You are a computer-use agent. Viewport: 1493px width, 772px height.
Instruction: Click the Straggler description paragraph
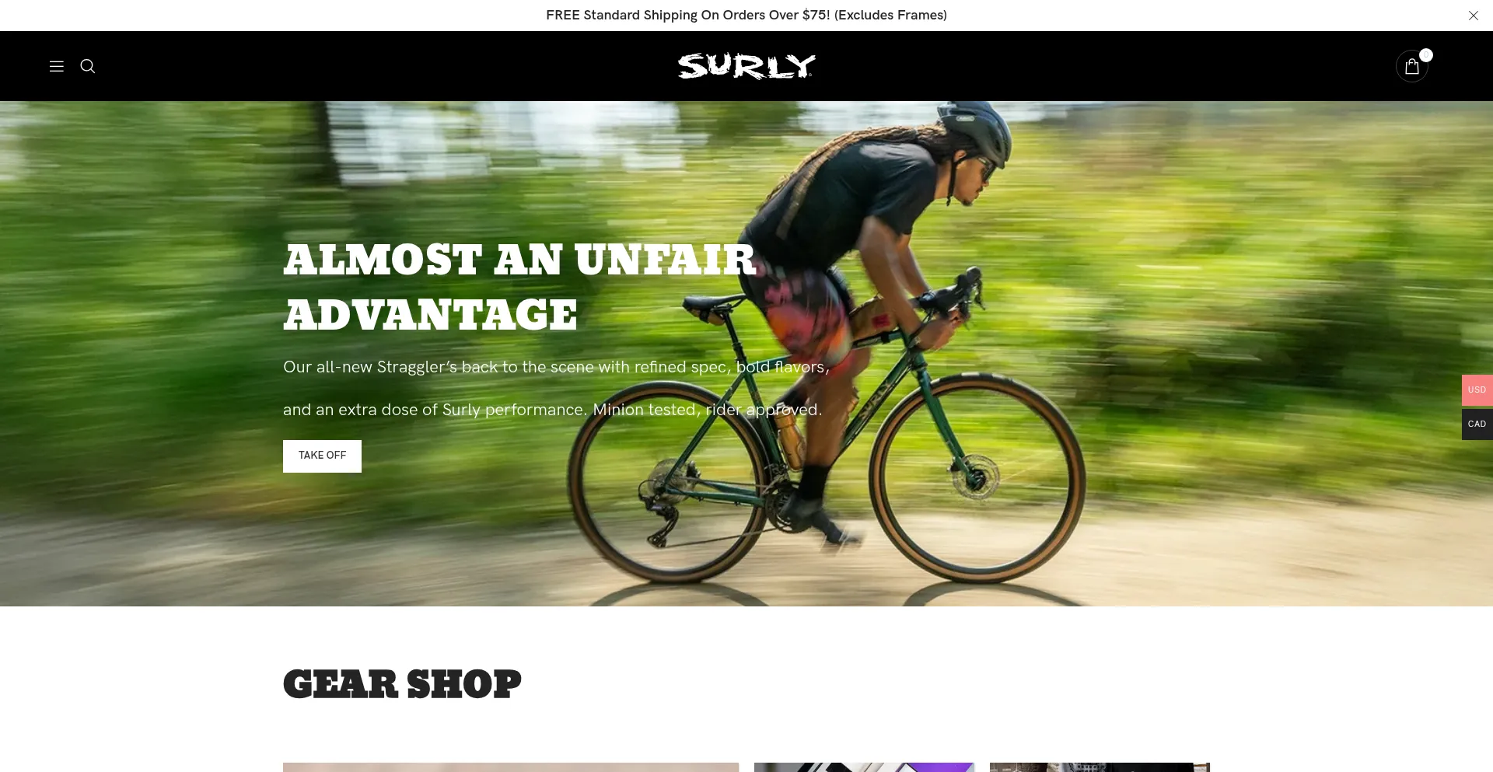pos(556,388)
